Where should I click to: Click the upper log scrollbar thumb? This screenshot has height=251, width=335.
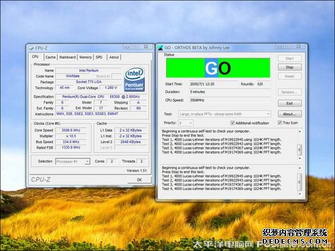coord(299,150)
